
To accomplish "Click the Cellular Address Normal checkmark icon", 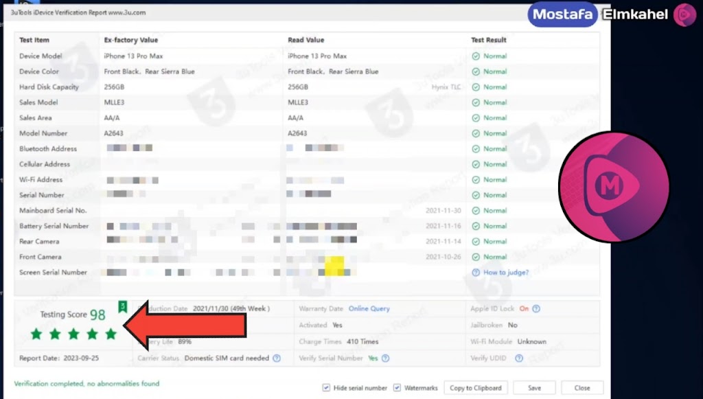I will (476, 165).
